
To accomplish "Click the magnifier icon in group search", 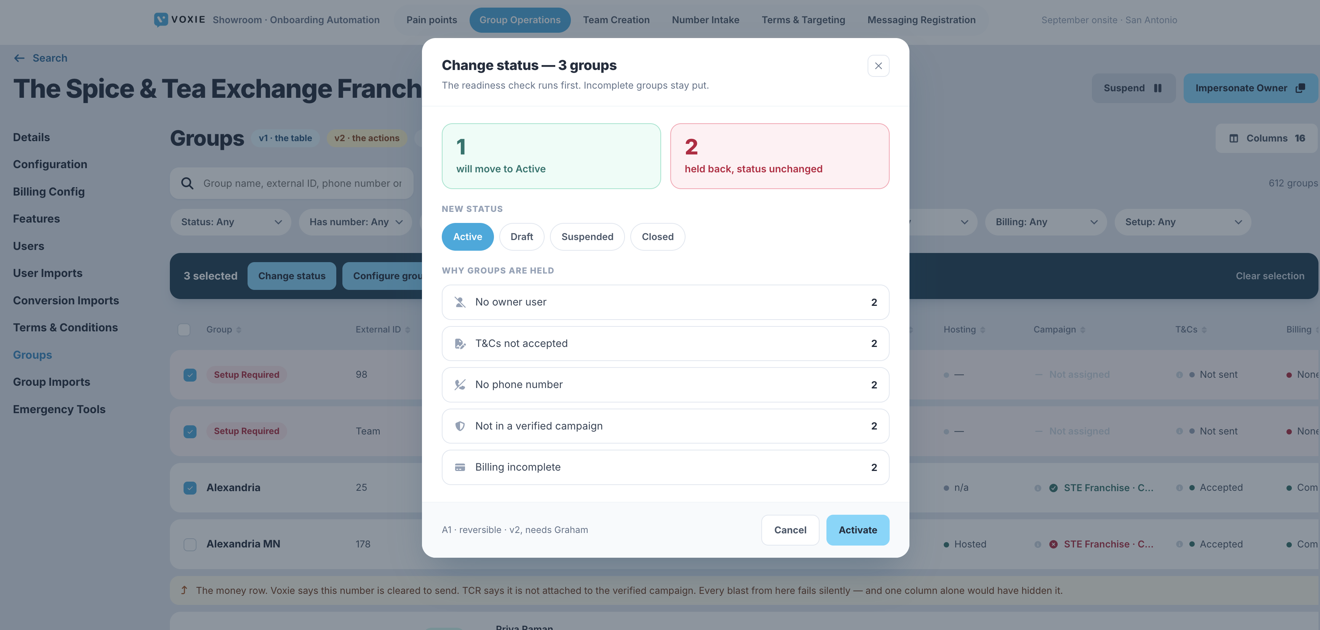I will point(187,183).
